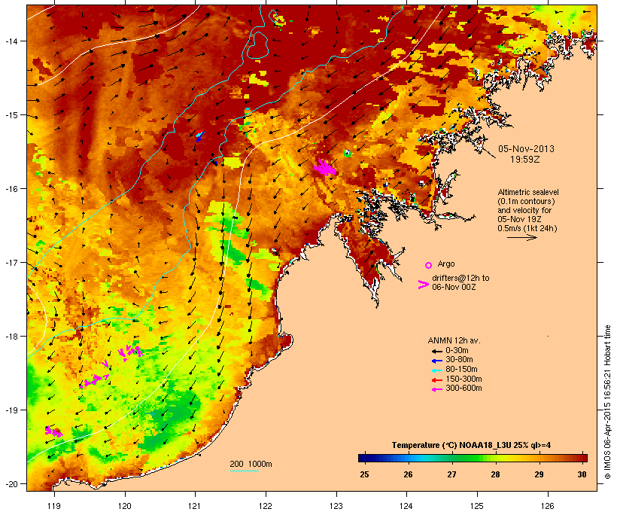Click the latitude label -17

point(11,262)
